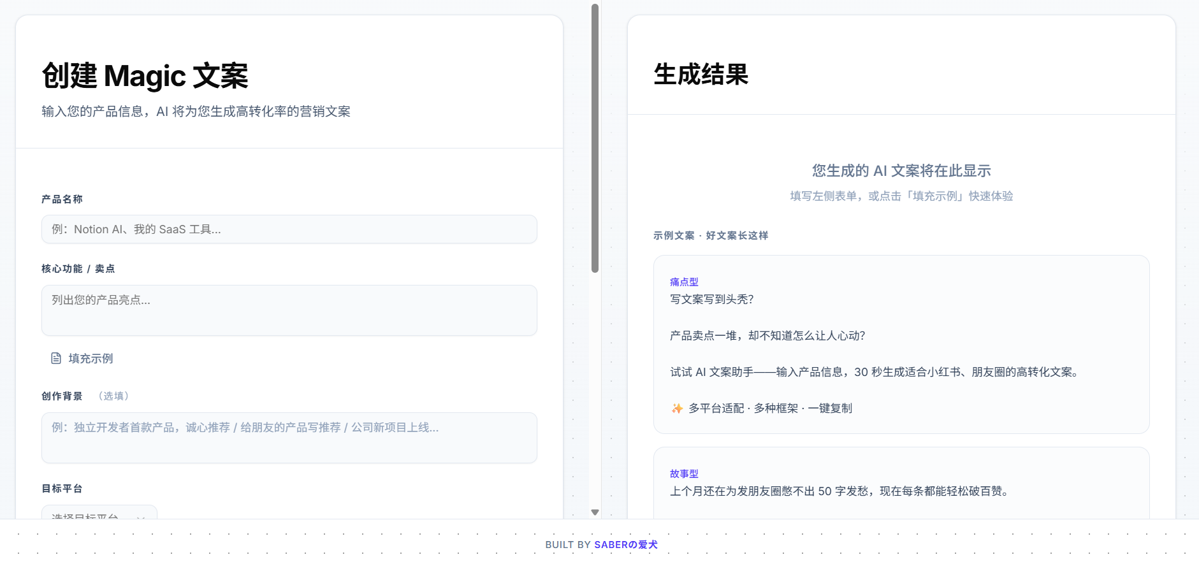Select the 故事型 example label

tap(684, 474)
